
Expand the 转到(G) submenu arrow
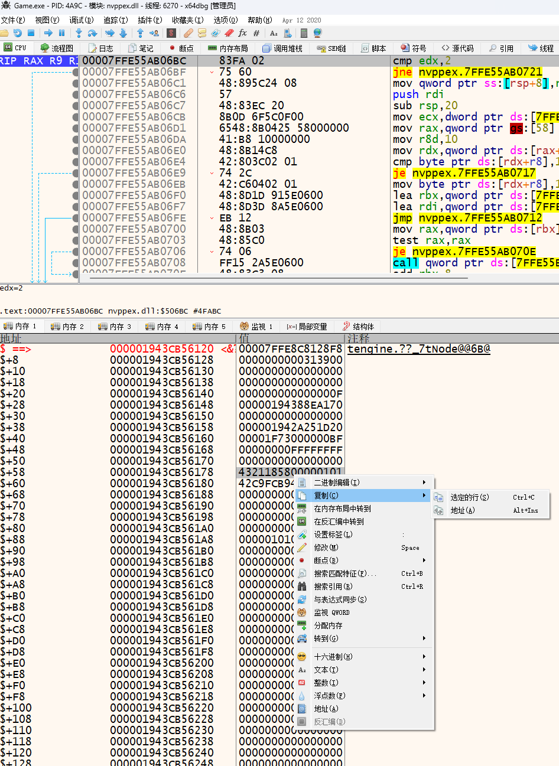[x=424, y=638]
